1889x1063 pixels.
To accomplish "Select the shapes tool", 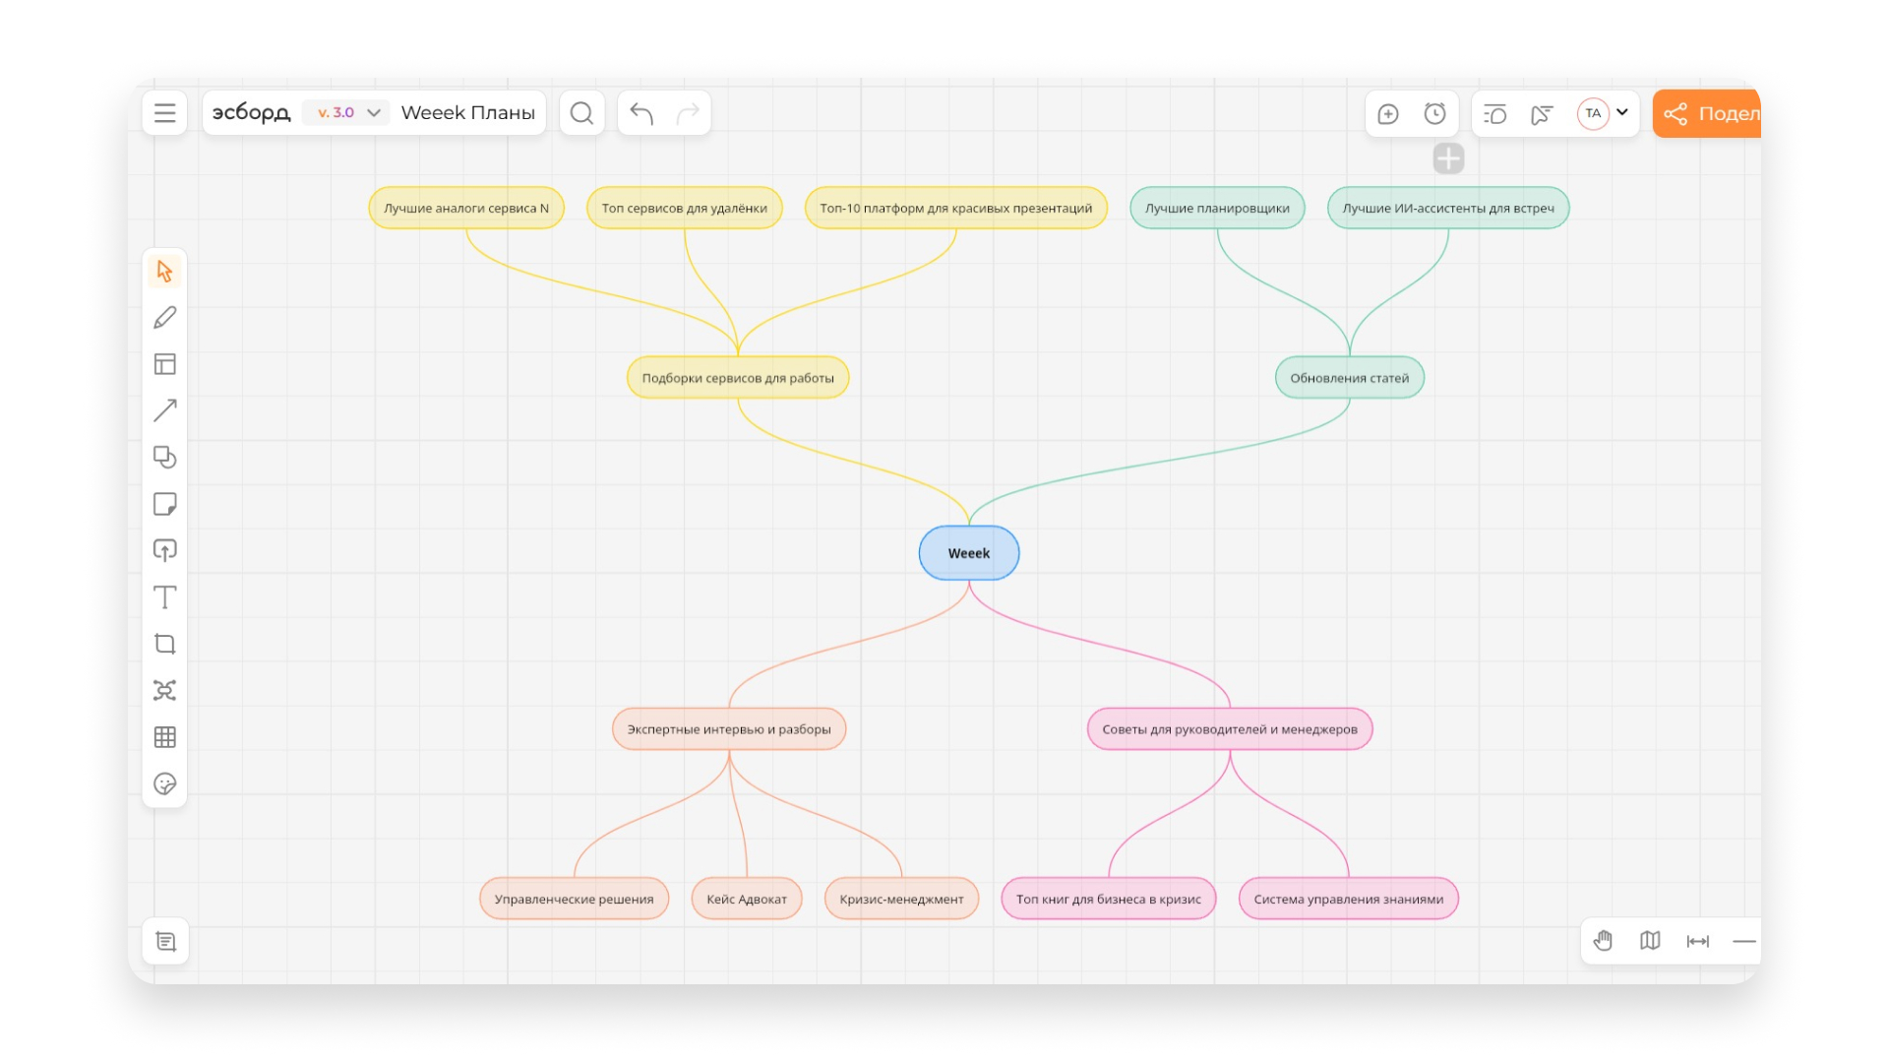I will 164,457.
